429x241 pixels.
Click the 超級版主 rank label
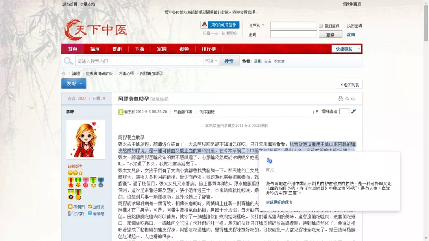75,166
